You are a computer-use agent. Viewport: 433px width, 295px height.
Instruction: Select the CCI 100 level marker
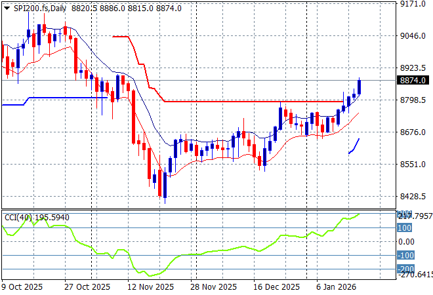point(405,228)
